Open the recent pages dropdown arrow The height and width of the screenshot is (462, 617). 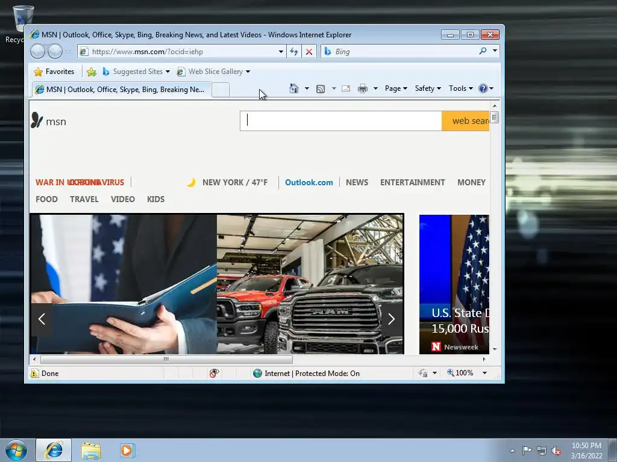tap(68, 52)
